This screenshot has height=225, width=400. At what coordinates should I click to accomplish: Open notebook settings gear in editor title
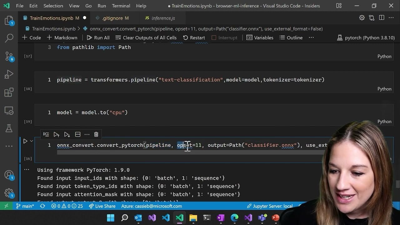[362, 18]
